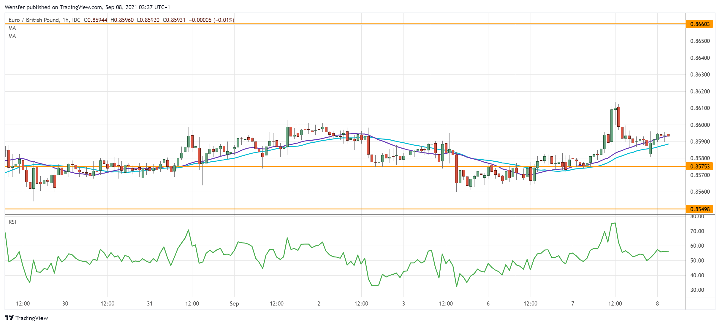Click the orange 0.85753 price tag
This screenshot has height=326, width=720.
coord(699,166)
